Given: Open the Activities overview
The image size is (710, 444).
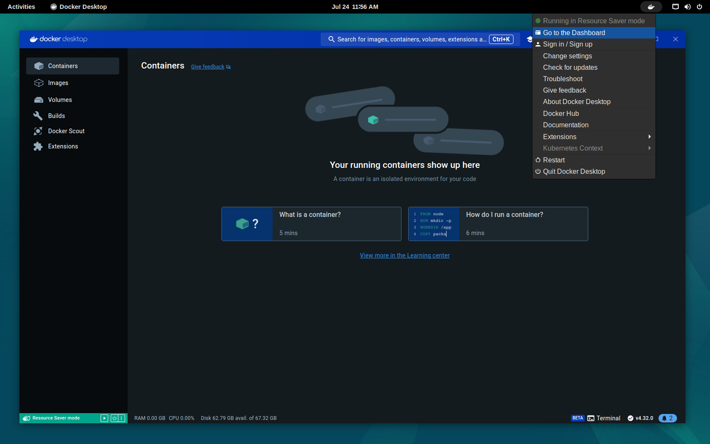Looking at the screenshot, I should (22, 7).
